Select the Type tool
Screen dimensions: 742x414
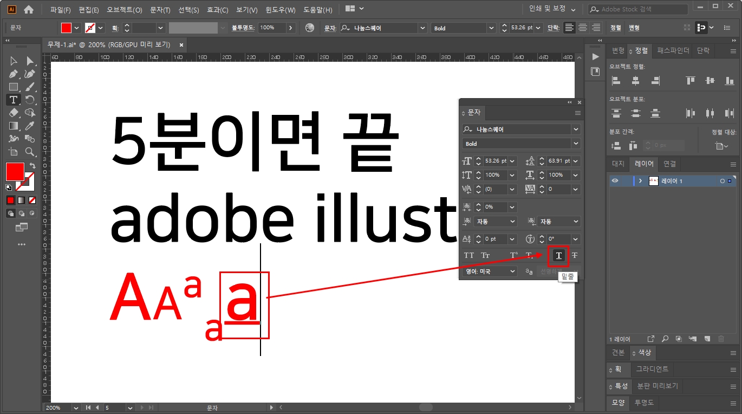14,100
